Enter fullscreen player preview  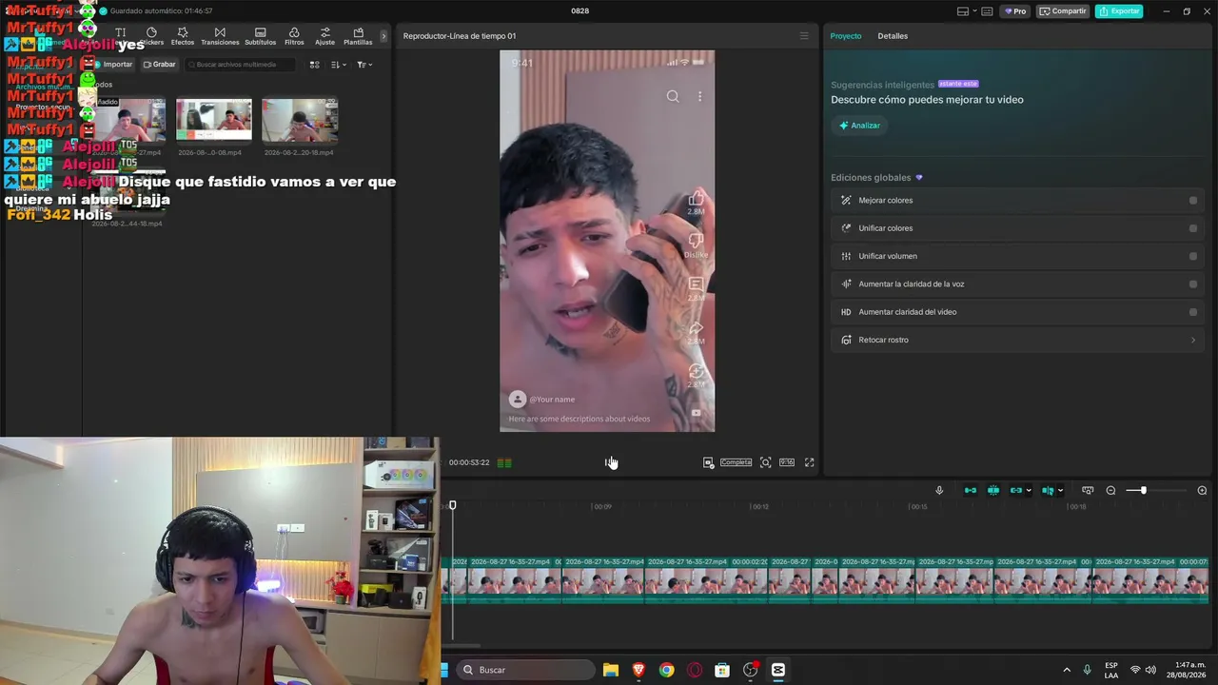[810, 462]
